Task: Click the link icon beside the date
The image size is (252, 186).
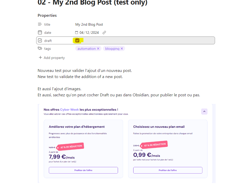Action: click(x=104, y=33)
